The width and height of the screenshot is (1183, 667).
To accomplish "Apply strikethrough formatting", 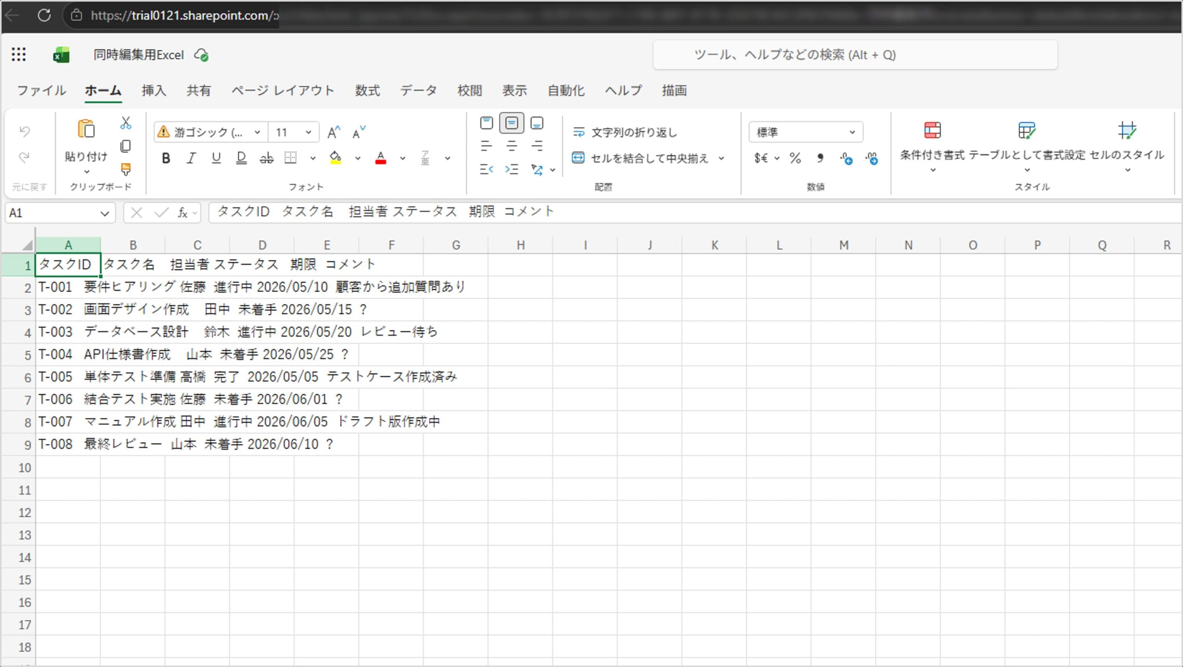I will (x=266, y=159).
